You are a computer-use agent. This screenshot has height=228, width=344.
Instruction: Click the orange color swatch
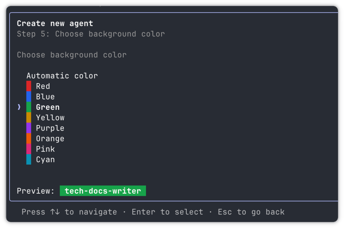(29, 139)
